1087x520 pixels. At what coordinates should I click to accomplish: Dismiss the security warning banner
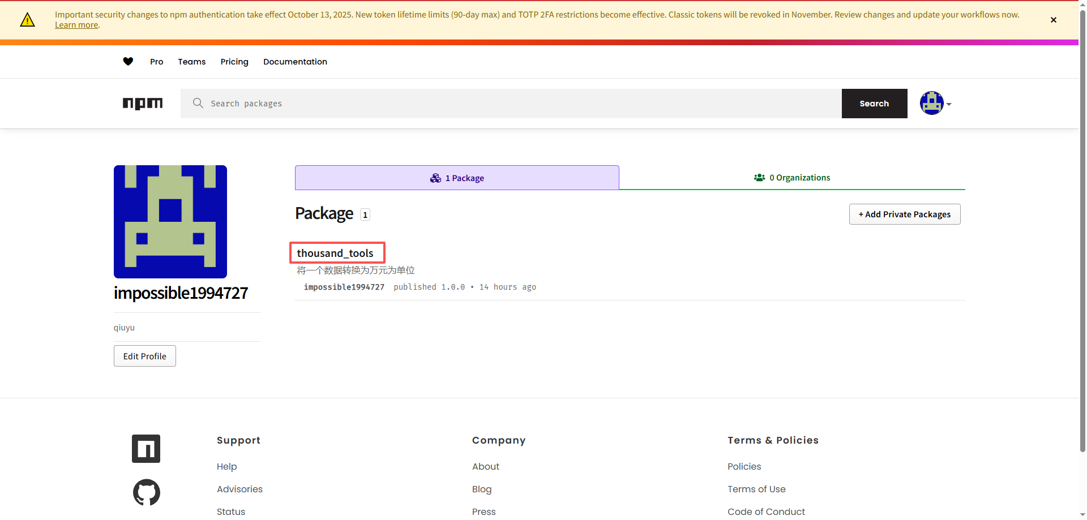point(1053,20)
